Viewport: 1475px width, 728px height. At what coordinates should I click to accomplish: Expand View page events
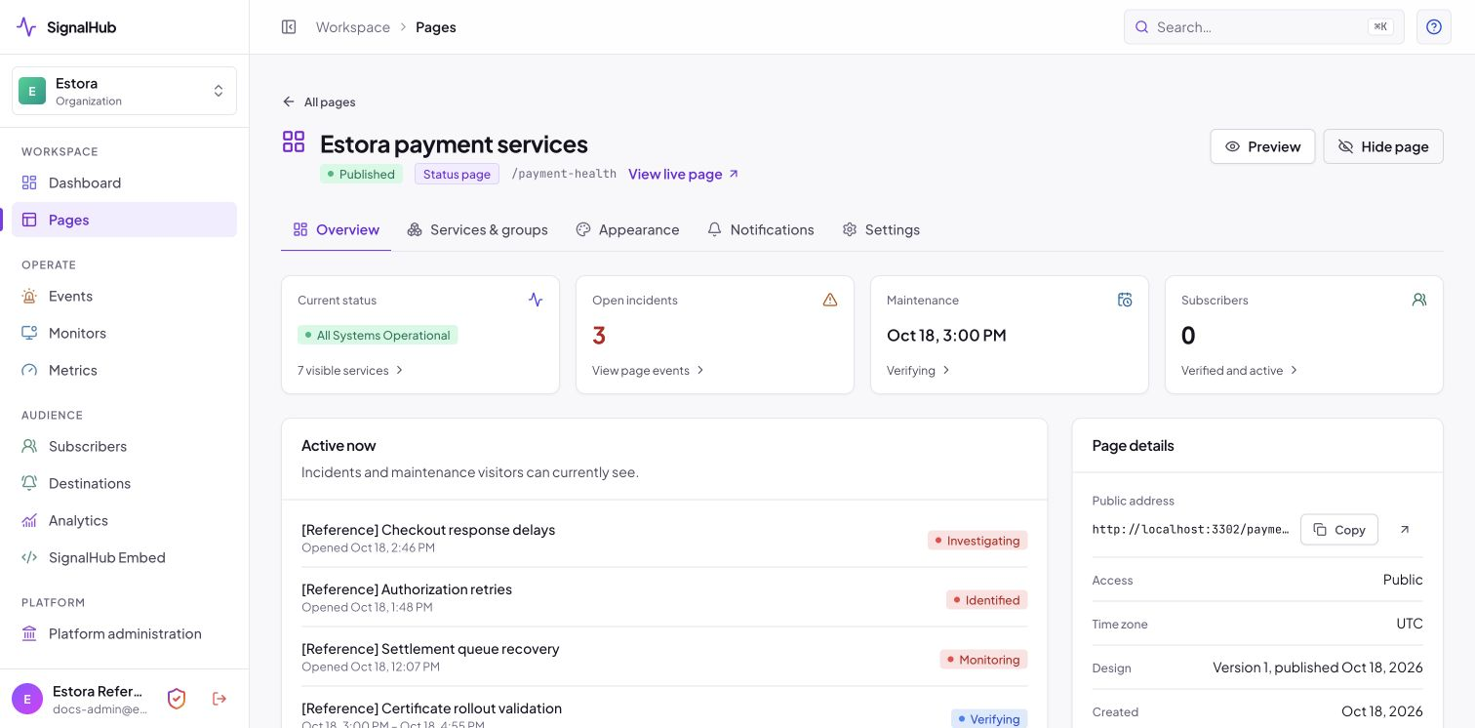click(649, 371)
